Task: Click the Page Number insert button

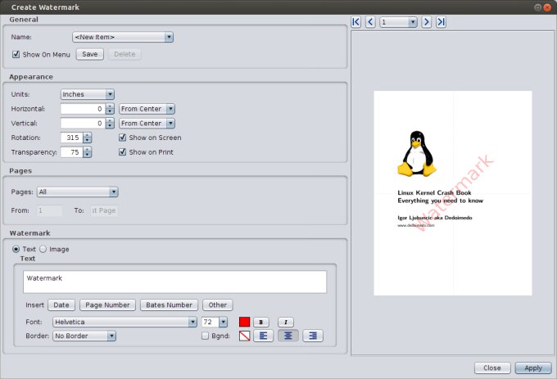Action: tap(108, 305)
